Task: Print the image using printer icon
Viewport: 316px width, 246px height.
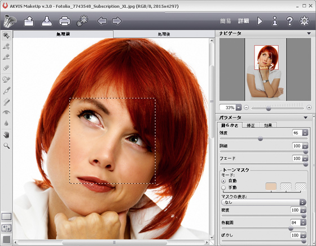Action: (64, 21)
